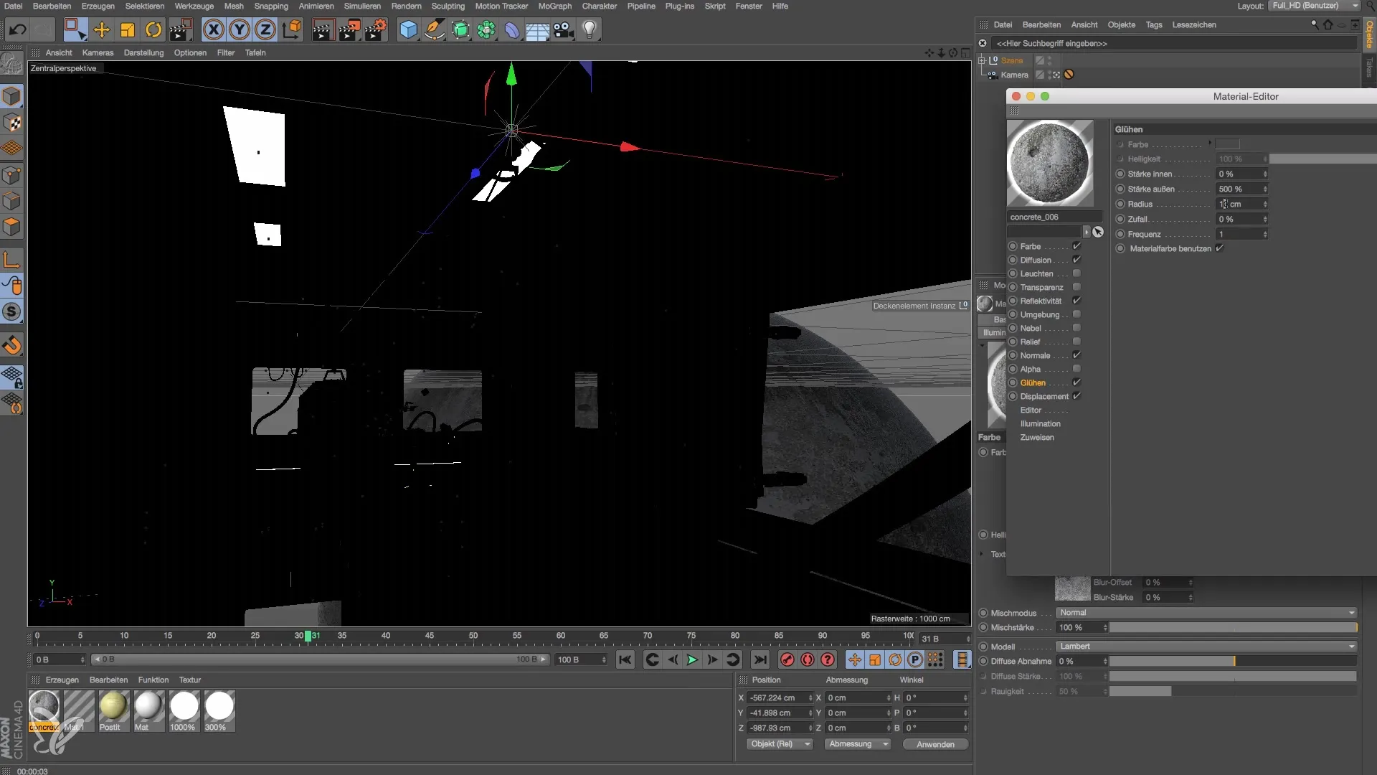1377x775 pixels.
Task: Click the red record keyframe button
Action: [x=787, y=659]
